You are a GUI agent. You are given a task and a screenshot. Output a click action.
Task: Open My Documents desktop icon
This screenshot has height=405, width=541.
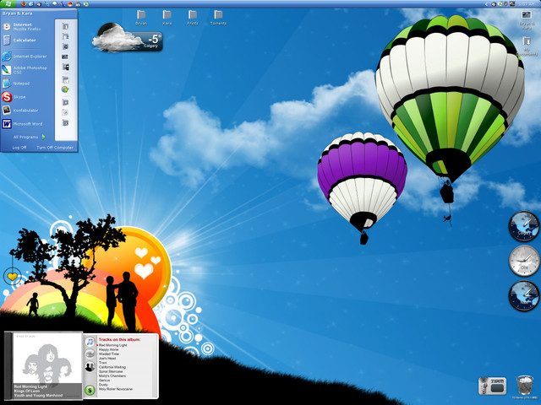point(527,46)
